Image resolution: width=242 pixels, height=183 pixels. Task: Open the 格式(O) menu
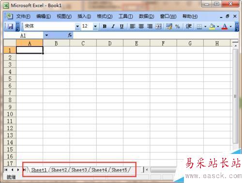(105, 16)
